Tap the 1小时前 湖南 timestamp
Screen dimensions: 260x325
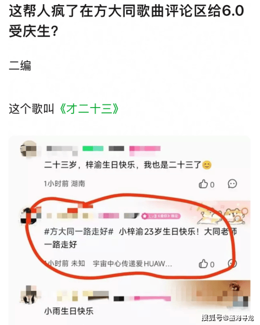point(64,183)
